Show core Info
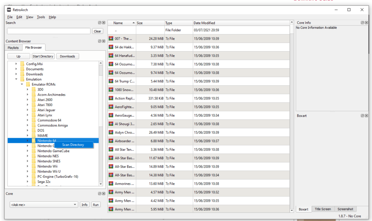Screen dimensions: 372x221 tap(84, 205)
